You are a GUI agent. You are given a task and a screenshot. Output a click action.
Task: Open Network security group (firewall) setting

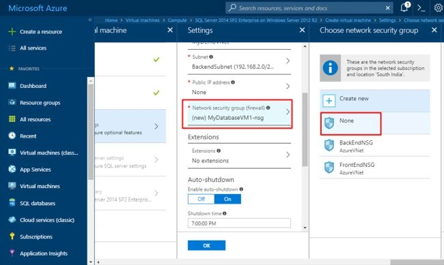239,112
